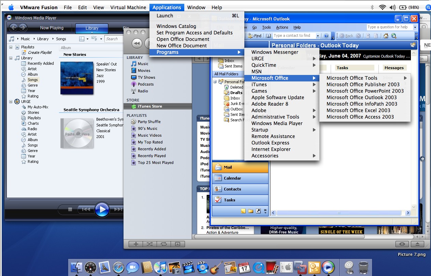The image size is (431, 276).
Task: Open Dashboard from the Dock
Action: pos(91,267)
